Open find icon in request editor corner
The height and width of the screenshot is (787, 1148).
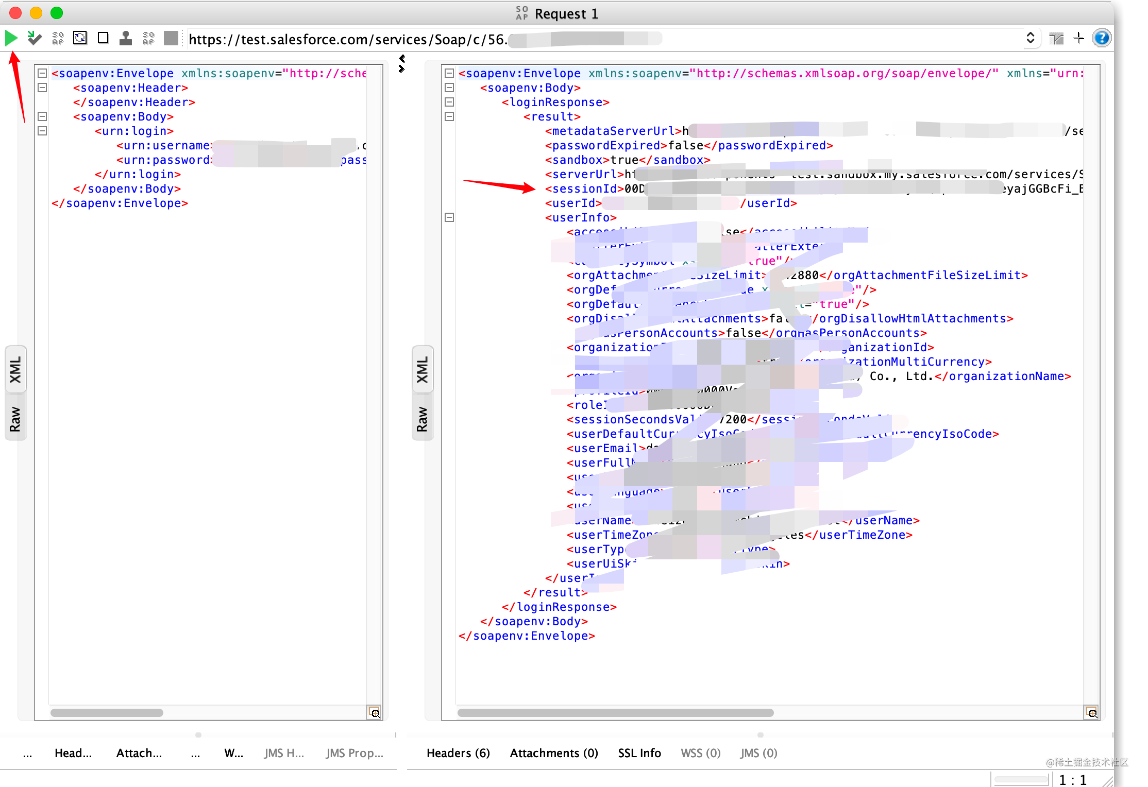click(375, 713)
